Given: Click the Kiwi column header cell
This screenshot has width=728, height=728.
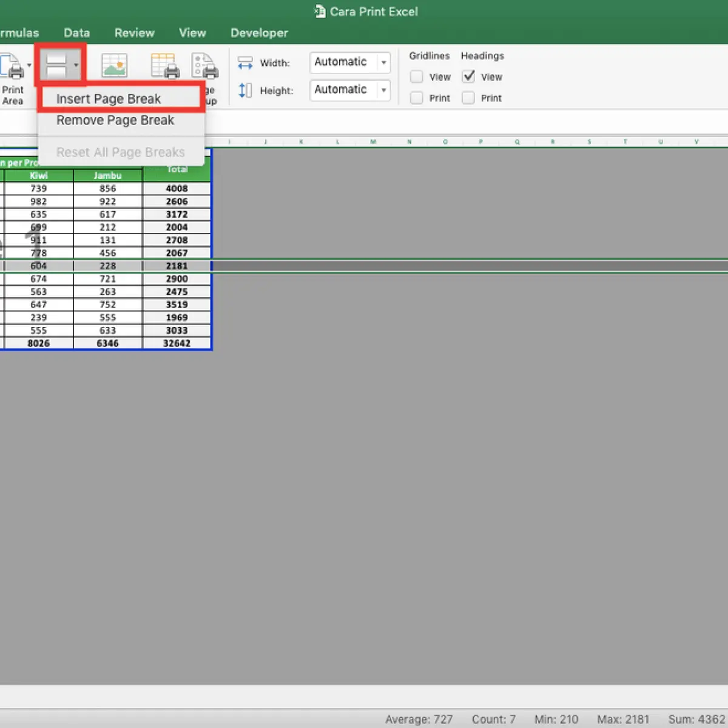Looking at the screenshot, I should (x=39, y=175).
